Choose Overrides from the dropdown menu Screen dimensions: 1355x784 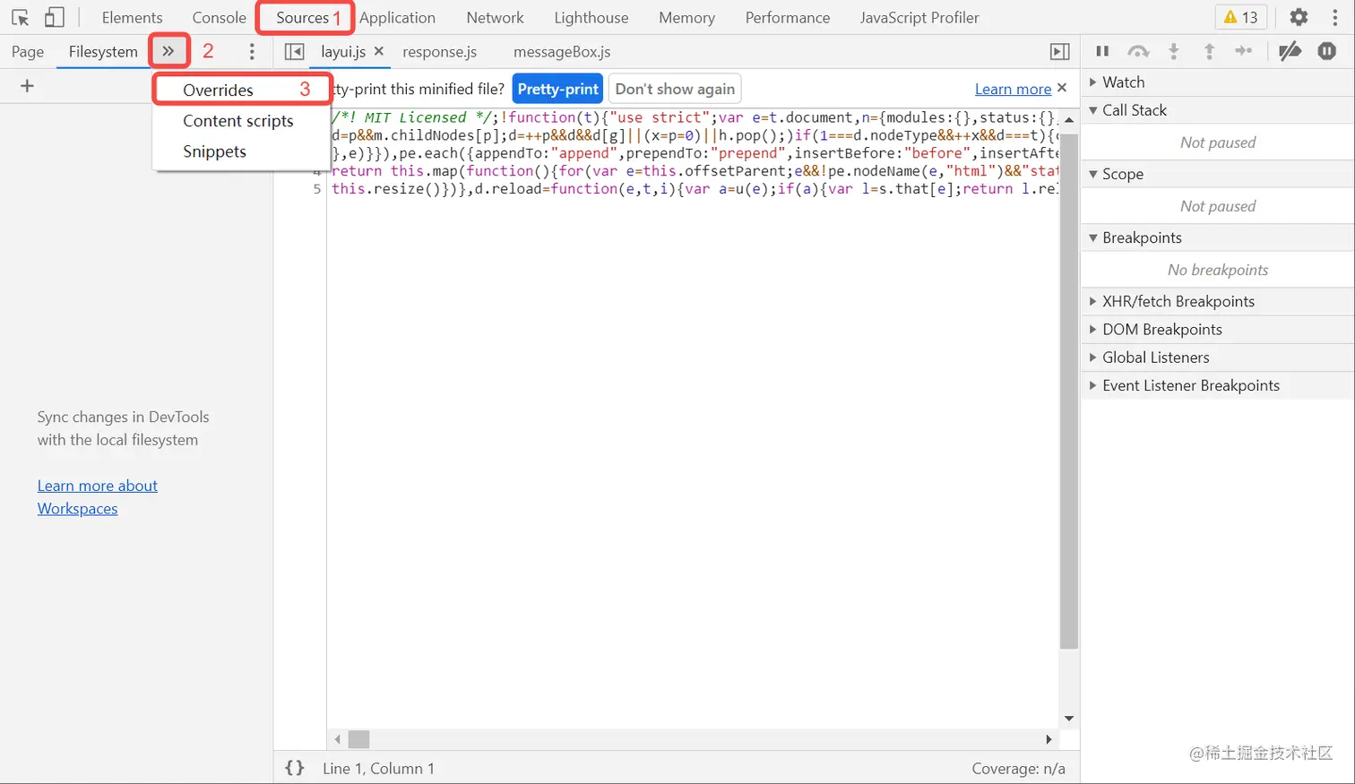pyautogui.click(x=242, y=90)
